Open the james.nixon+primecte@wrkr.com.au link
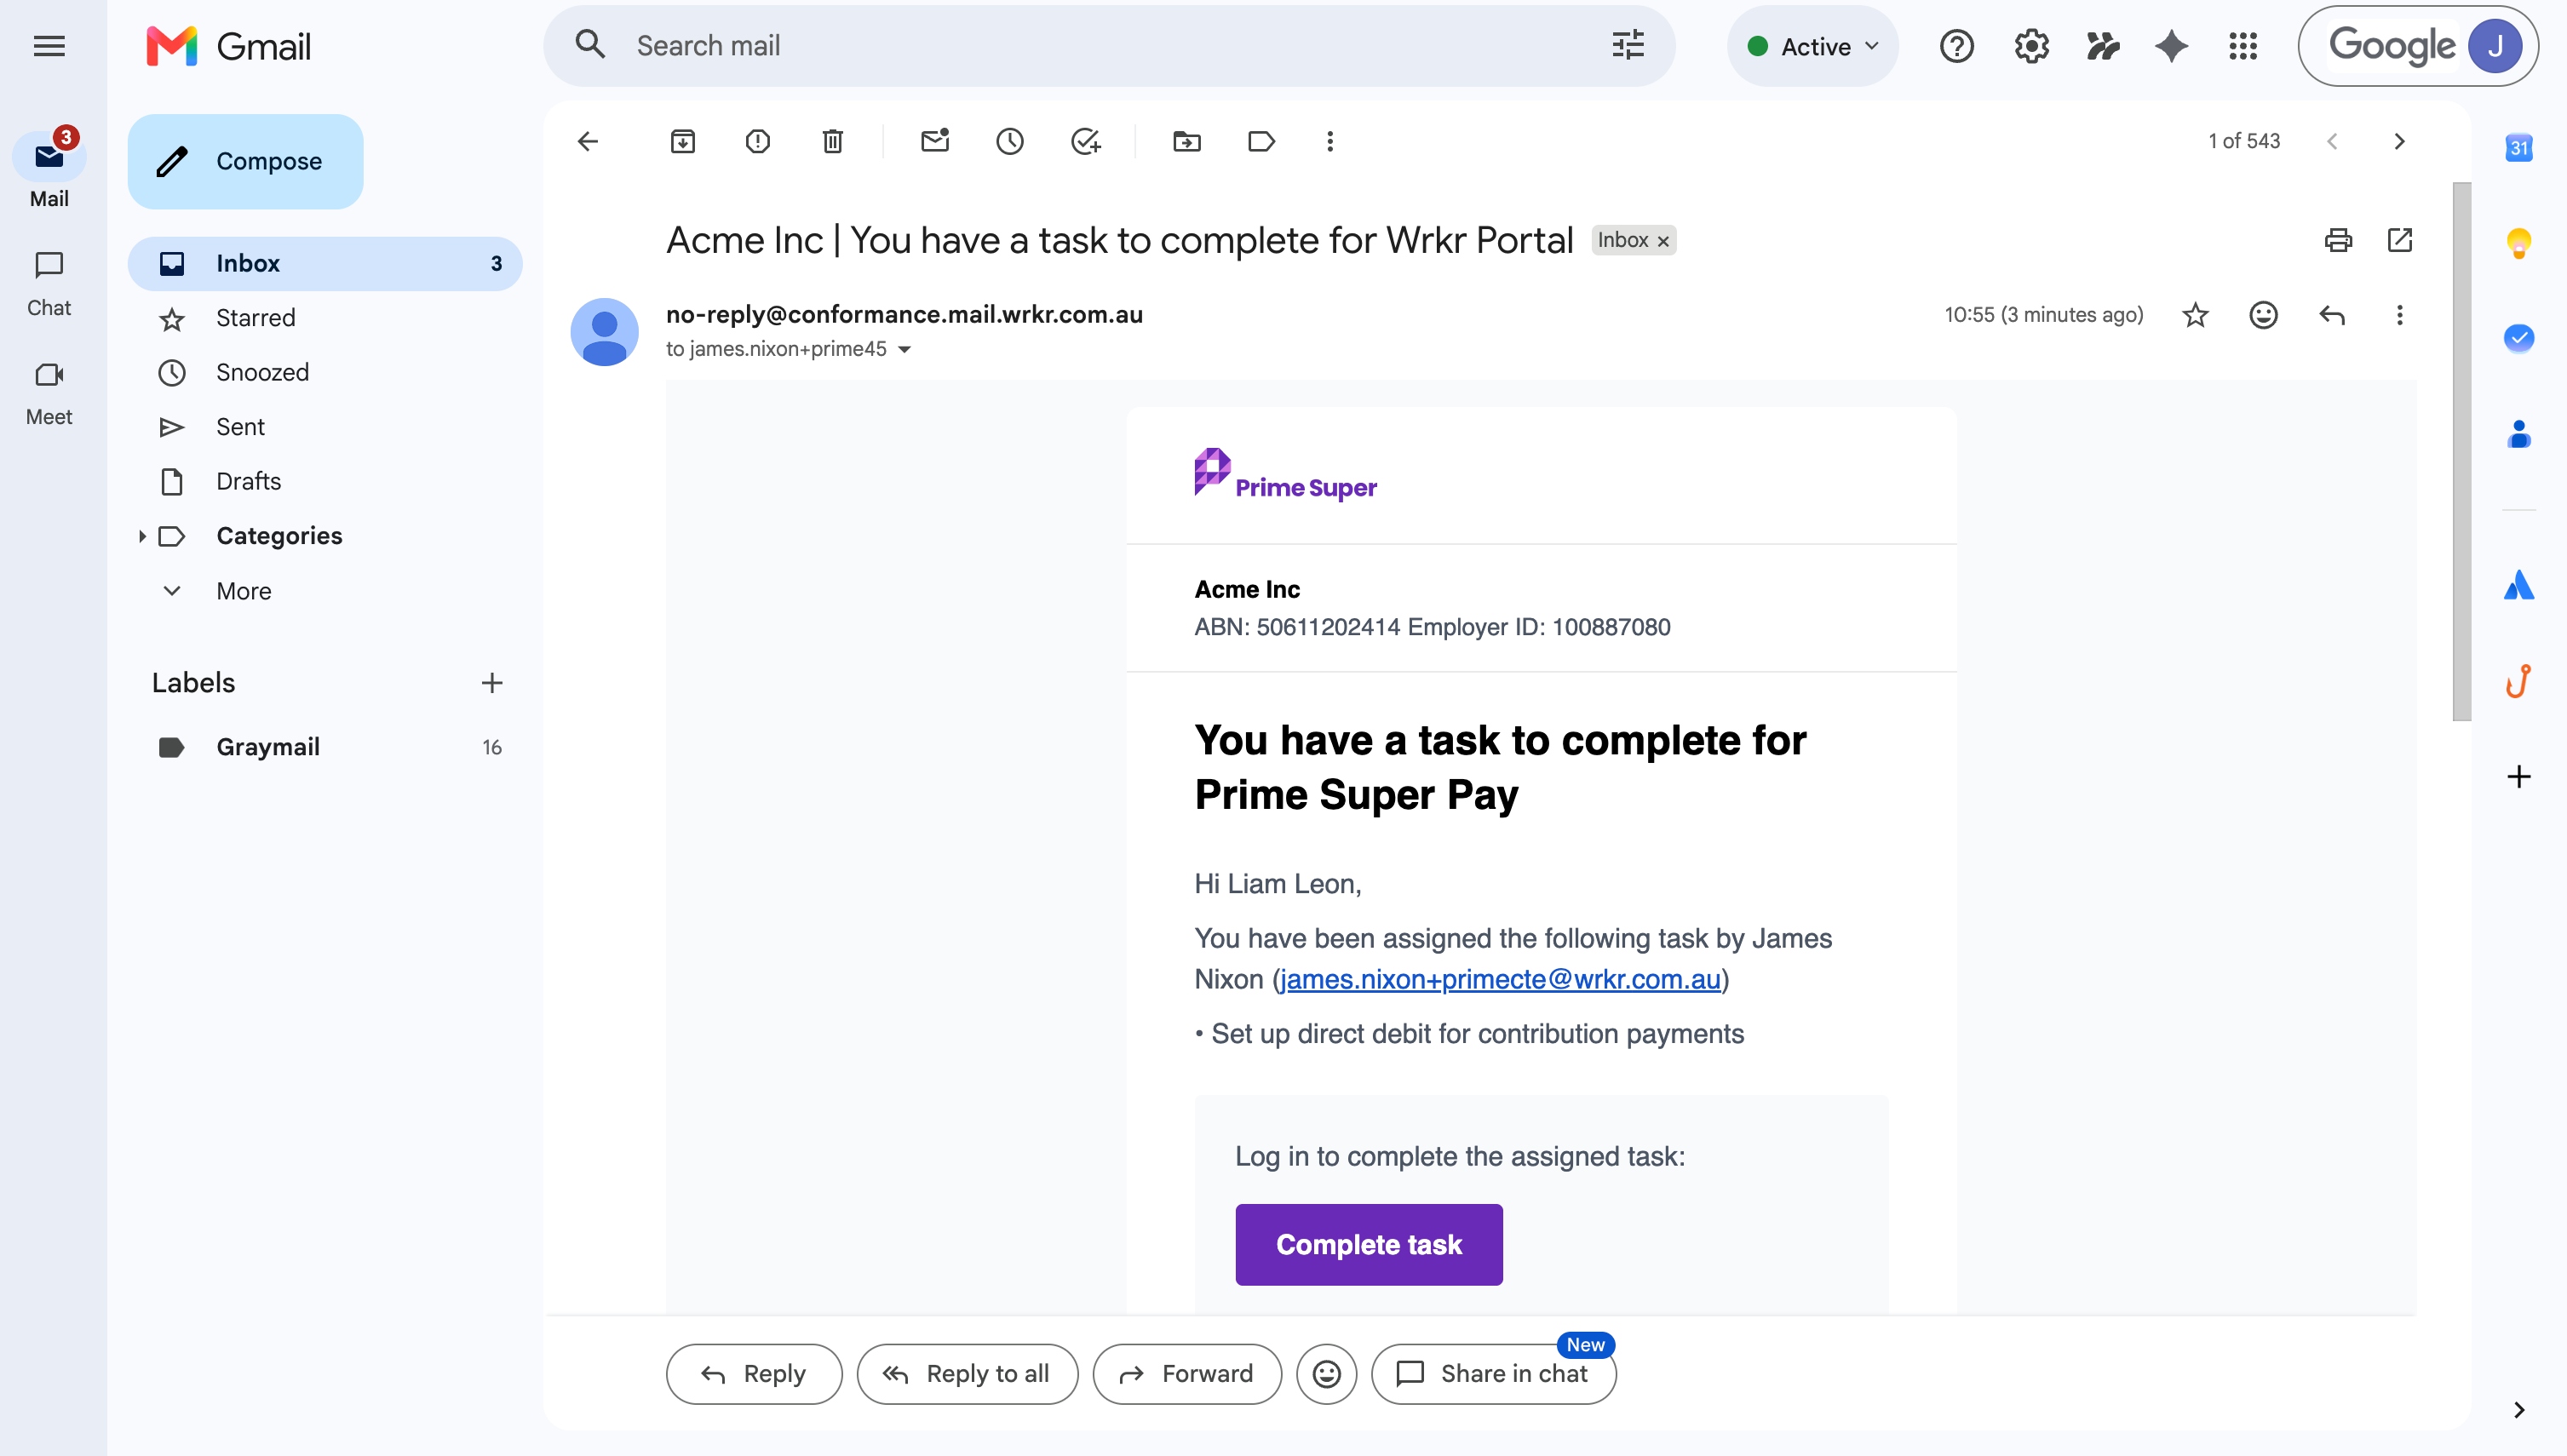 (1500, 979)
